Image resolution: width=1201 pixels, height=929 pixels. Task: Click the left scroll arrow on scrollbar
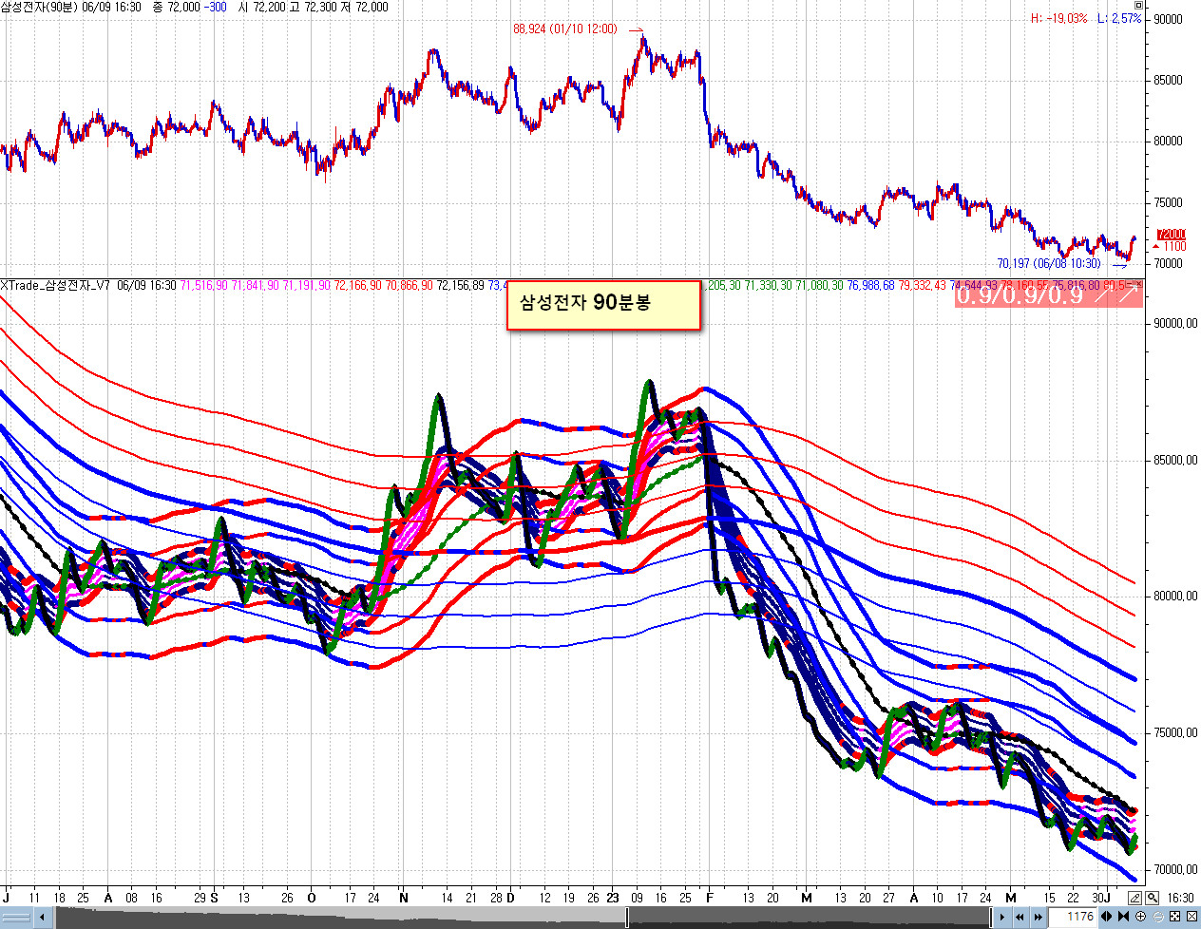[x=42, y=917]
